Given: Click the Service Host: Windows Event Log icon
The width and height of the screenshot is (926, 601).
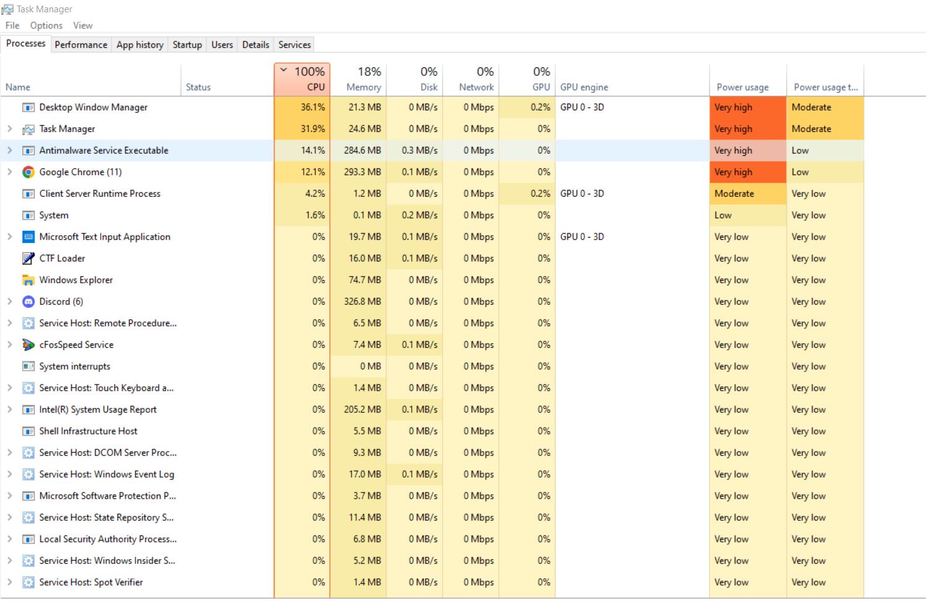Looking at the screenshot, I should tap(28, 475).
